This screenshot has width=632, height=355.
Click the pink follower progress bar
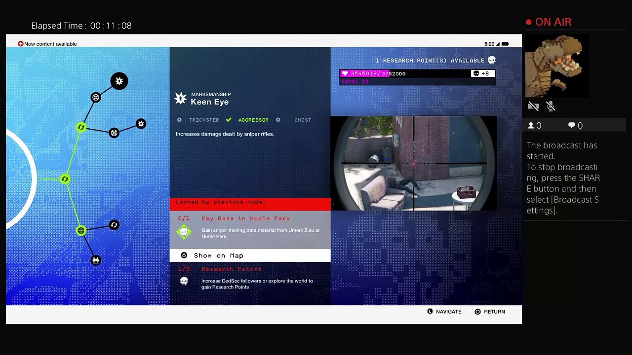point(417,73)
